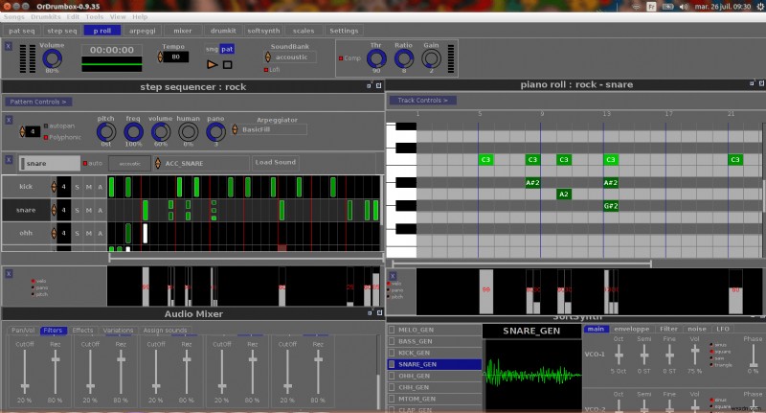The height and width of the screenshot is (413, 766).
Task: Enable the Comp compressor checkbox
Action: pos(341,57)
